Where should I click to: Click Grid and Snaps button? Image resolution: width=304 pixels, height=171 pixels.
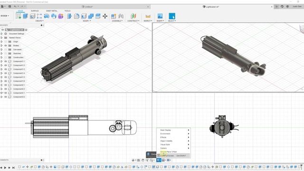point(164,160)
